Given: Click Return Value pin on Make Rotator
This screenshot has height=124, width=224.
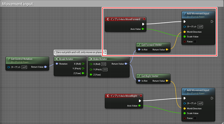Looking at the screenshot, I should coord(126,64).
